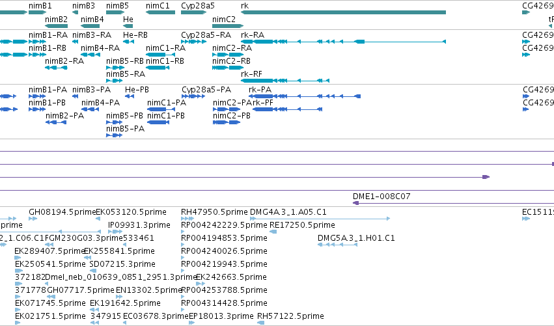Screen dimensions: 554x326
Task: Open EST EK242663.5prime label
Action: pyautogui.click(x=231, y=277)
